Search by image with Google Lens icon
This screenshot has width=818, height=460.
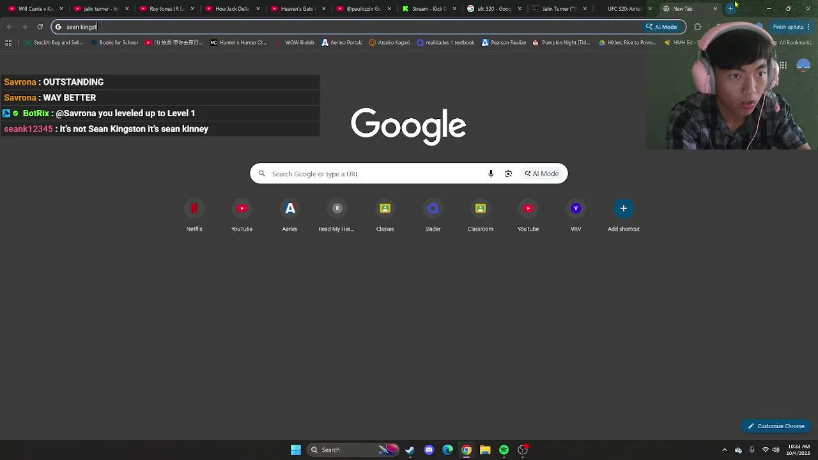tap(509, 174)
